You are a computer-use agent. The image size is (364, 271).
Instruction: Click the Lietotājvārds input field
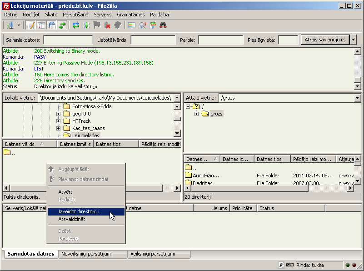point(153,40)
